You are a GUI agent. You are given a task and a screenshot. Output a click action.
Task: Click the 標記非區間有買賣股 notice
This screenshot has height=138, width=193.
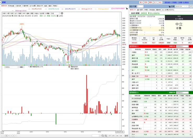click(x=118, y=9)
